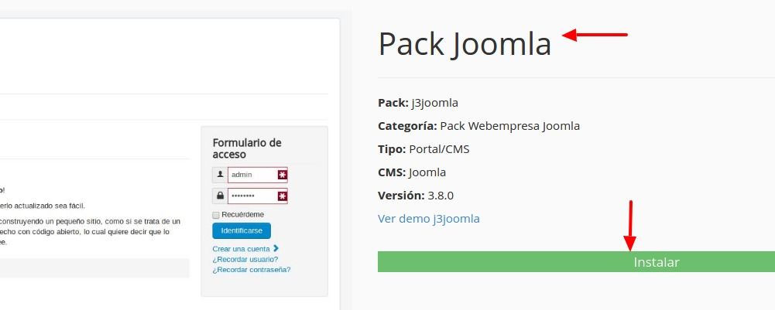The image size is (775, 310).
Task: Open the Crear una cuenta link
Action: [242, 249]
